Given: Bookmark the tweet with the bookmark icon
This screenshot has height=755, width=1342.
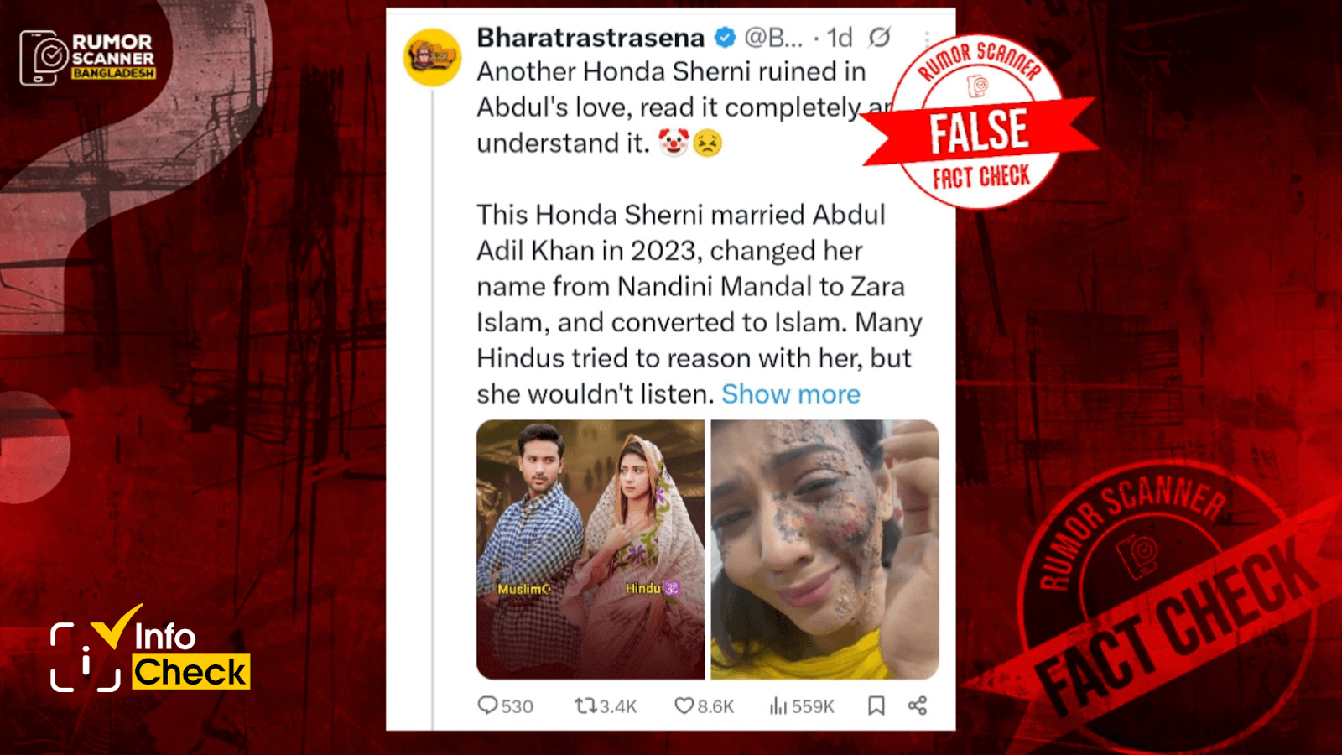Looking at the screenshot, I should coord(876,706).
